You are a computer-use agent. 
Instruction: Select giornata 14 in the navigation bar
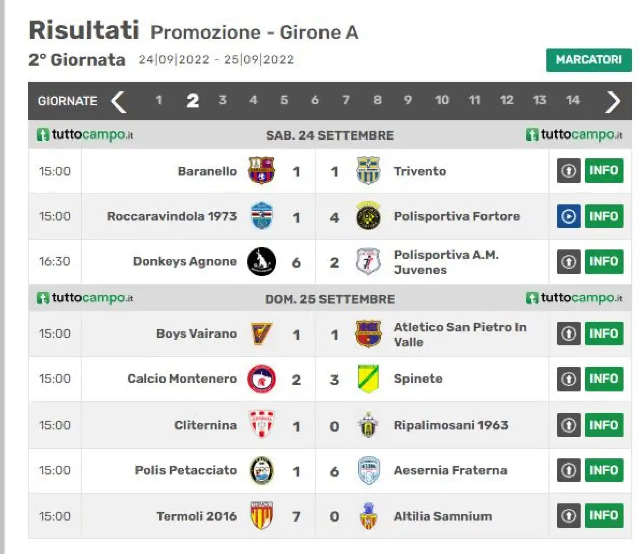coord(572,100)
